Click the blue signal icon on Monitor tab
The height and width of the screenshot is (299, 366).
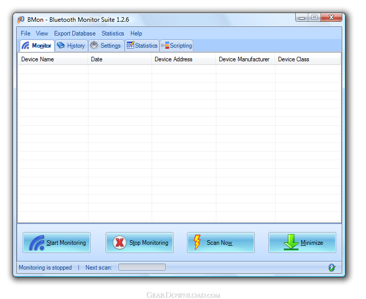point(25,46)
